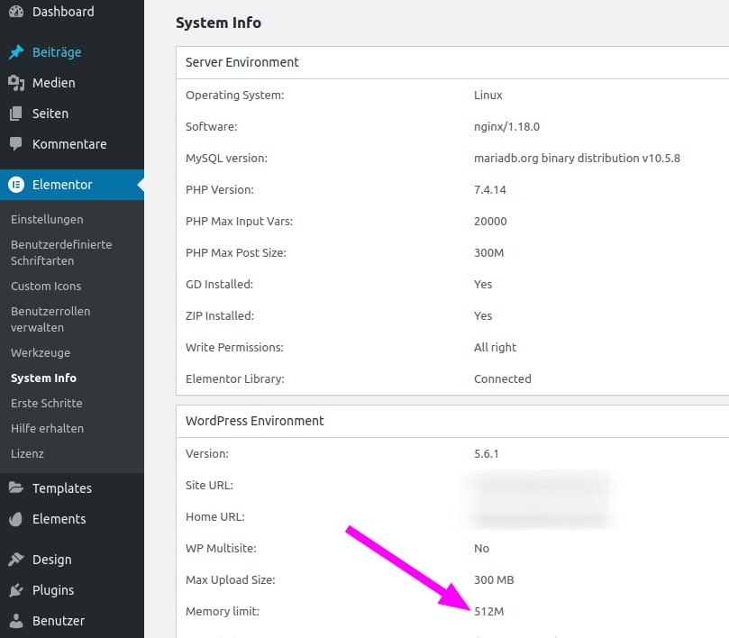Click the Elementor logo icon
The height and width of the screenshot is (638, 729).
16,185
